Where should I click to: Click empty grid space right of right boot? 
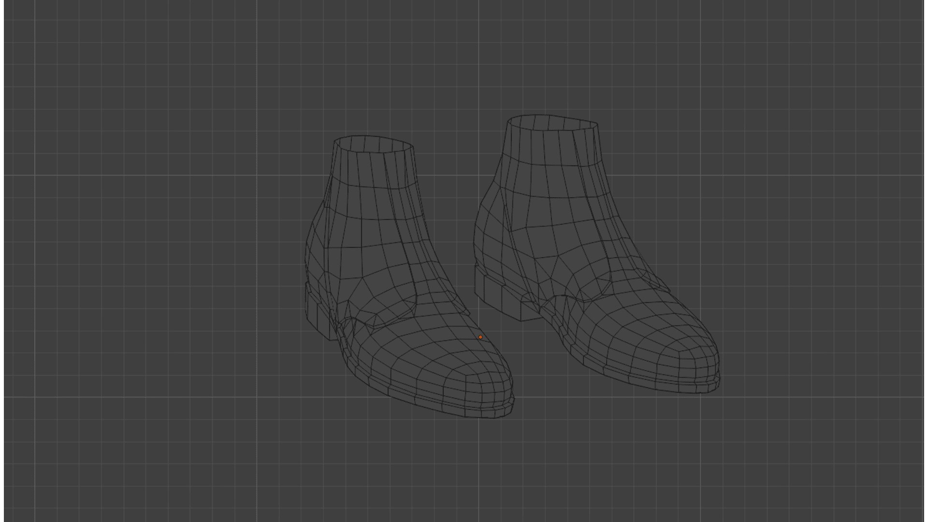(822, 261)
